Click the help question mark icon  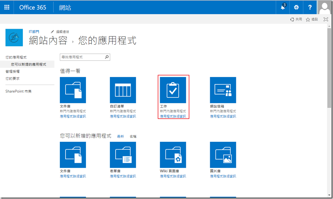(x=310, y=7)
